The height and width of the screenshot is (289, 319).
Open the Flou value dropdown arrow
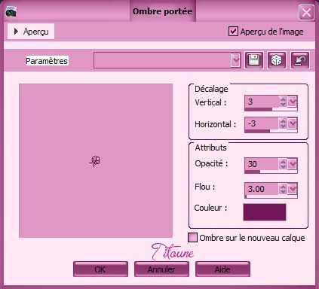click(x=293, y=189)
